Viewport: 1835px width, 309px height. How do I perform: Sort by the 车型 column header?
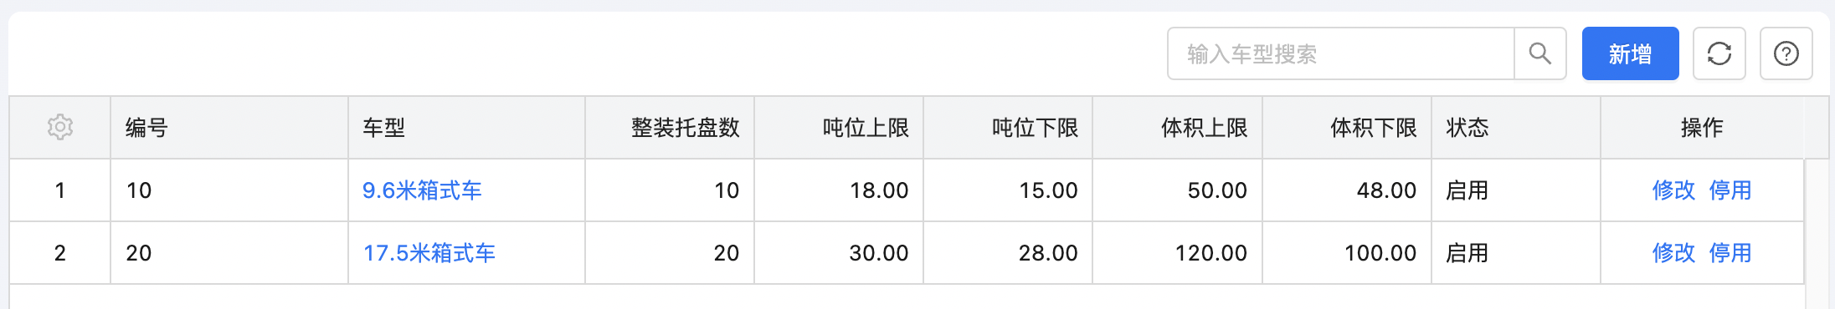[x=383, y=128]
